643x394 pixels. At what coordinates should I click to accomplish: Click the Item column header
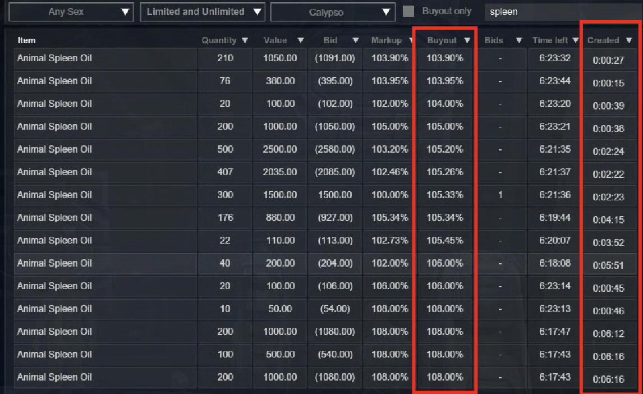point(26,40)
